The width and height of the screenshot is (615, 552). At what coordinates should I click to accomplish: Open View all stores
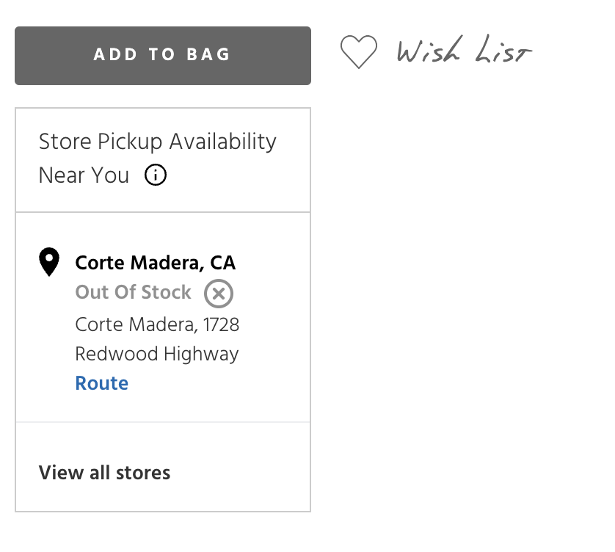pos(105,472)
